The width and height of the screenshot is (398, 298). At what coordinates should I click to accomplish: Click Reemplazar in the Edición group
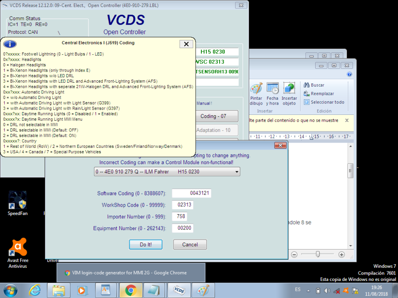pos(318,94)
